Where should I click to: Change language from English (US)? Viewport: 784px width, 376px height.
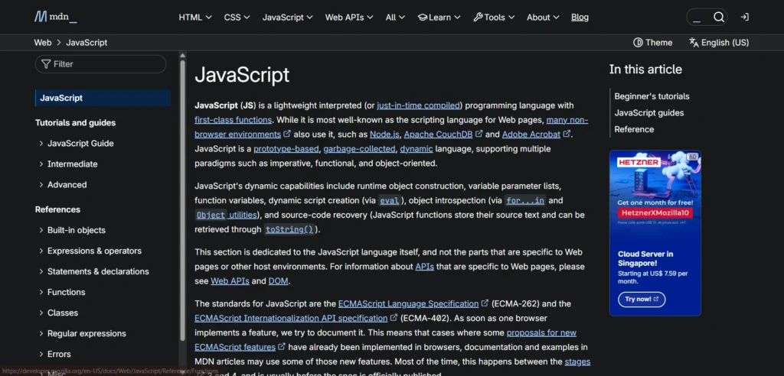pyautogui.click(x=719, y=43)
